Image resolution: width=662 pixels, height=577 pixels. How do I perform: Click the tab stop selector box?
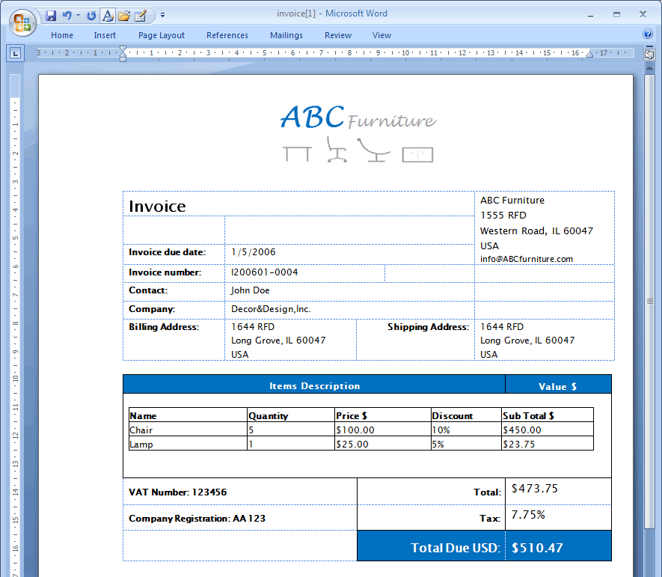tap(16, 53)
